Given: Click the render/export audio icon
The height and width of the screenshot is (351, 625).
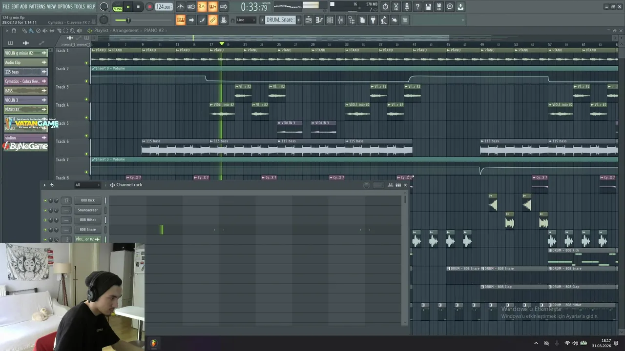Looking at the screenshot, I should (x=439, y=7).
